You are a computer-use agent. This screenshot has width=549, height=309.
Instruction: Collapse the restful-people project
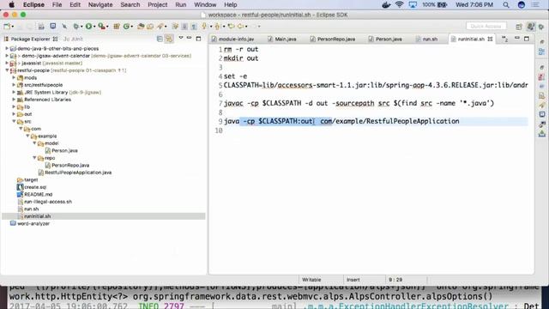tap(7, 70)
